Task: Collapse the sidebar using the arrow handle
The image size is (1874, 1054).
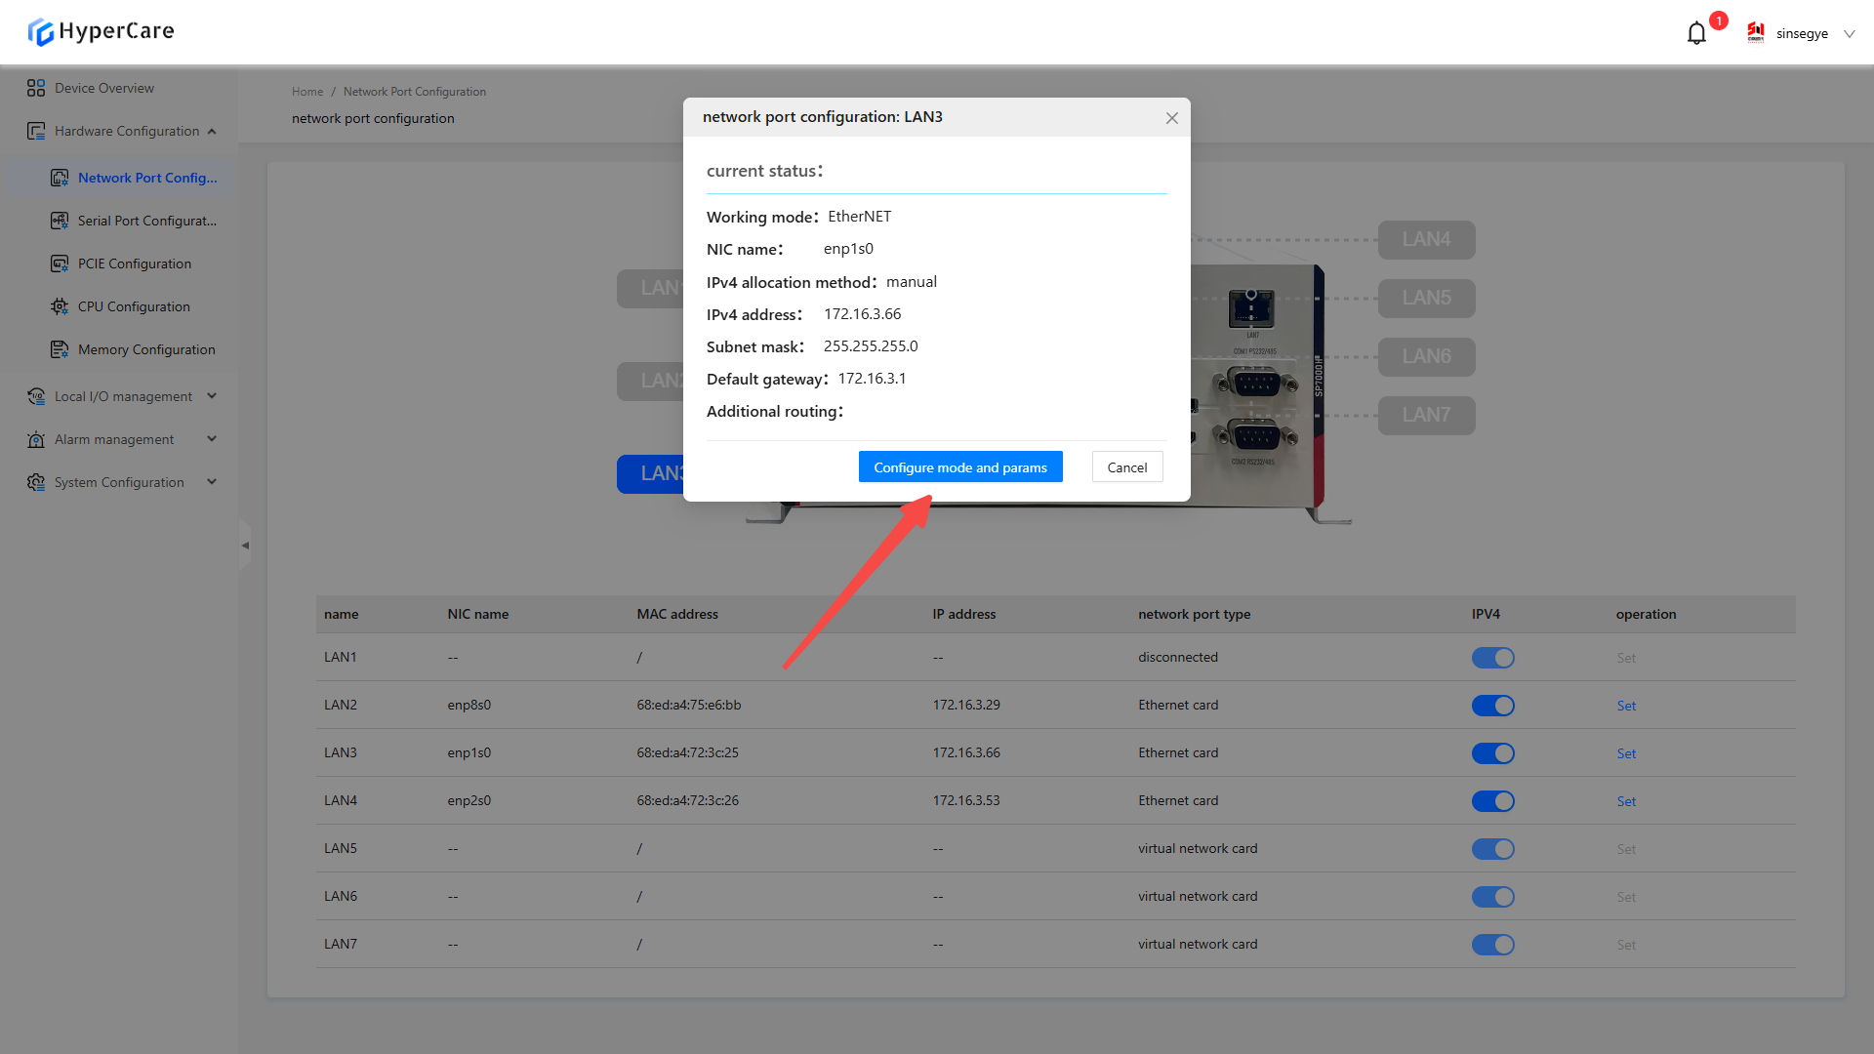Action: (x=245, y=546)
